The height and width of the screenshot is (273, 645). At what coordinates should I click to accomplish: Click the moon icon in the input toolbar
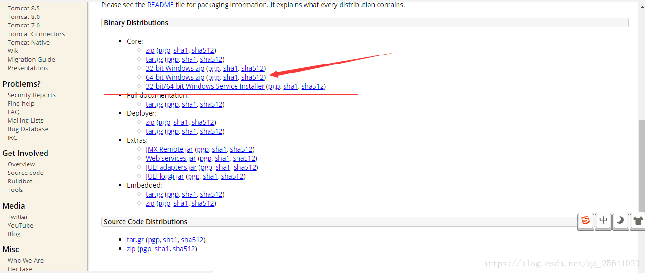(620, 220)
